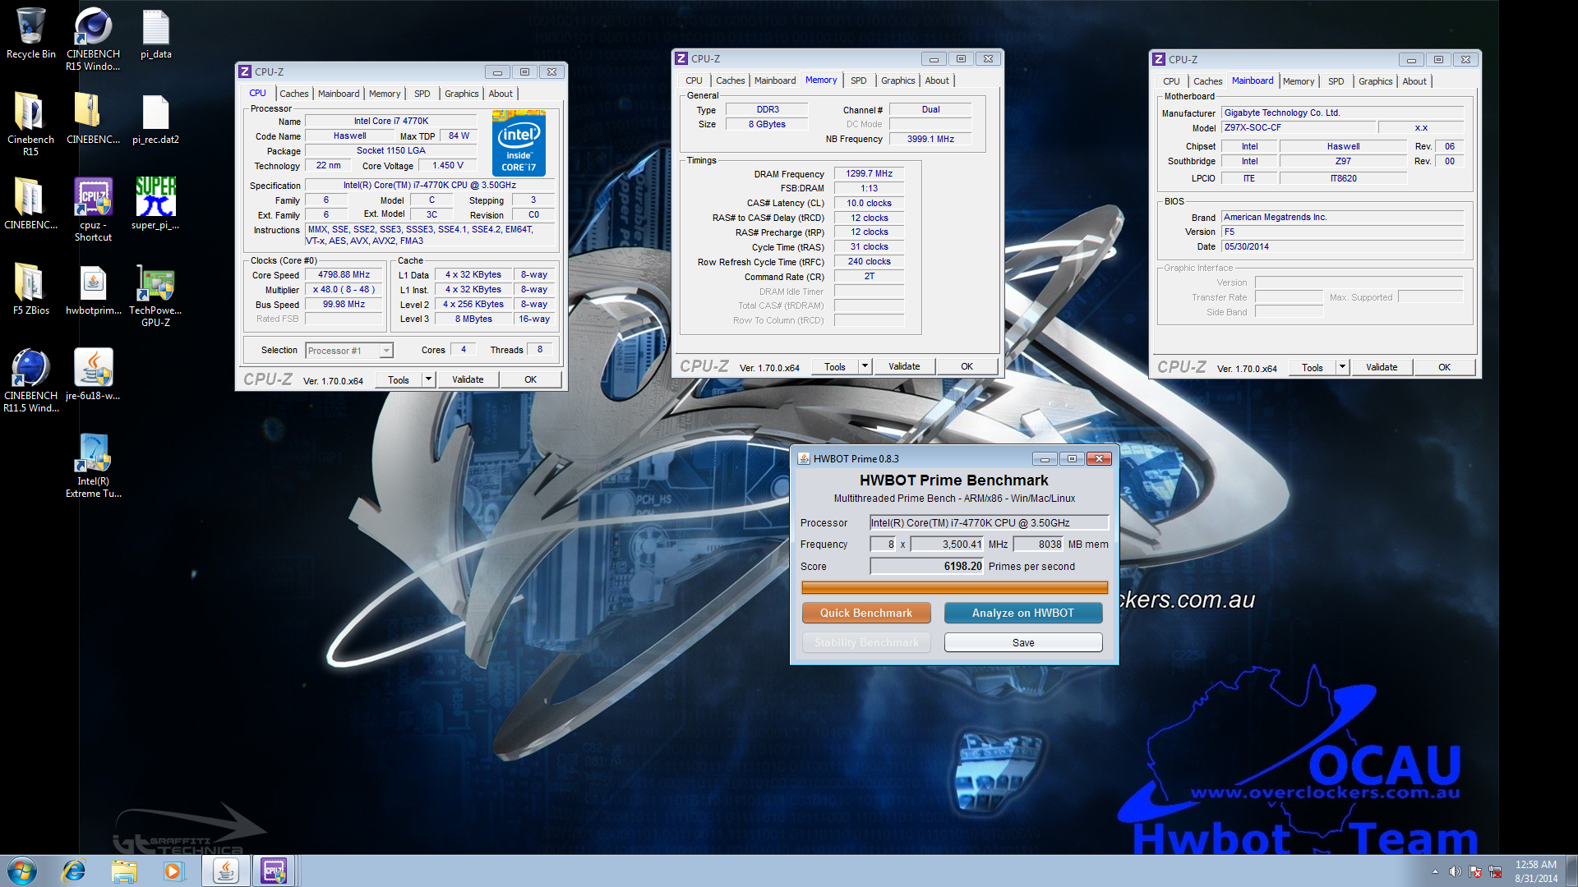Image resolution: width=1578 pixels, height=887 pixels.
Task: Click Save in HWBOT Prime
Action: click(1023, 642)
